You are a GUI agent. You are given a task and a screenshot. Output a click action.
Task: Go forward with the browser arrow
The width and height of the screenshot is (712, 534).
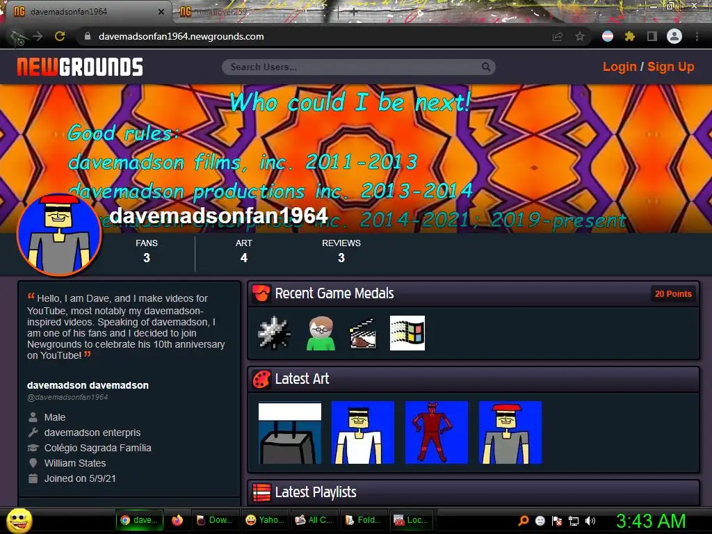click(38, 36)
